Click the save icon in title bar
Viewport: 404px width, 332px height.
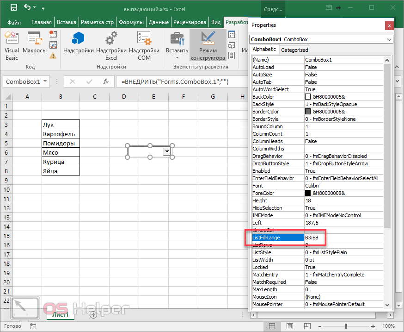click(13, 8)
